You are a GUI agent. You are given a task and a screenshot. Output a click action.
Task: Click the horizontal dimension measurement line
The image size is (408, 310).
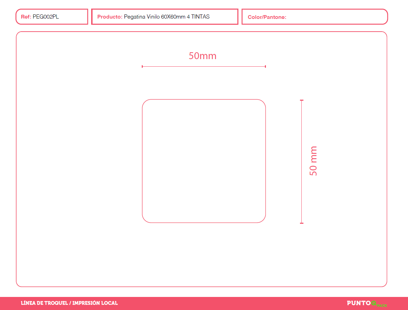coord(204,67)
